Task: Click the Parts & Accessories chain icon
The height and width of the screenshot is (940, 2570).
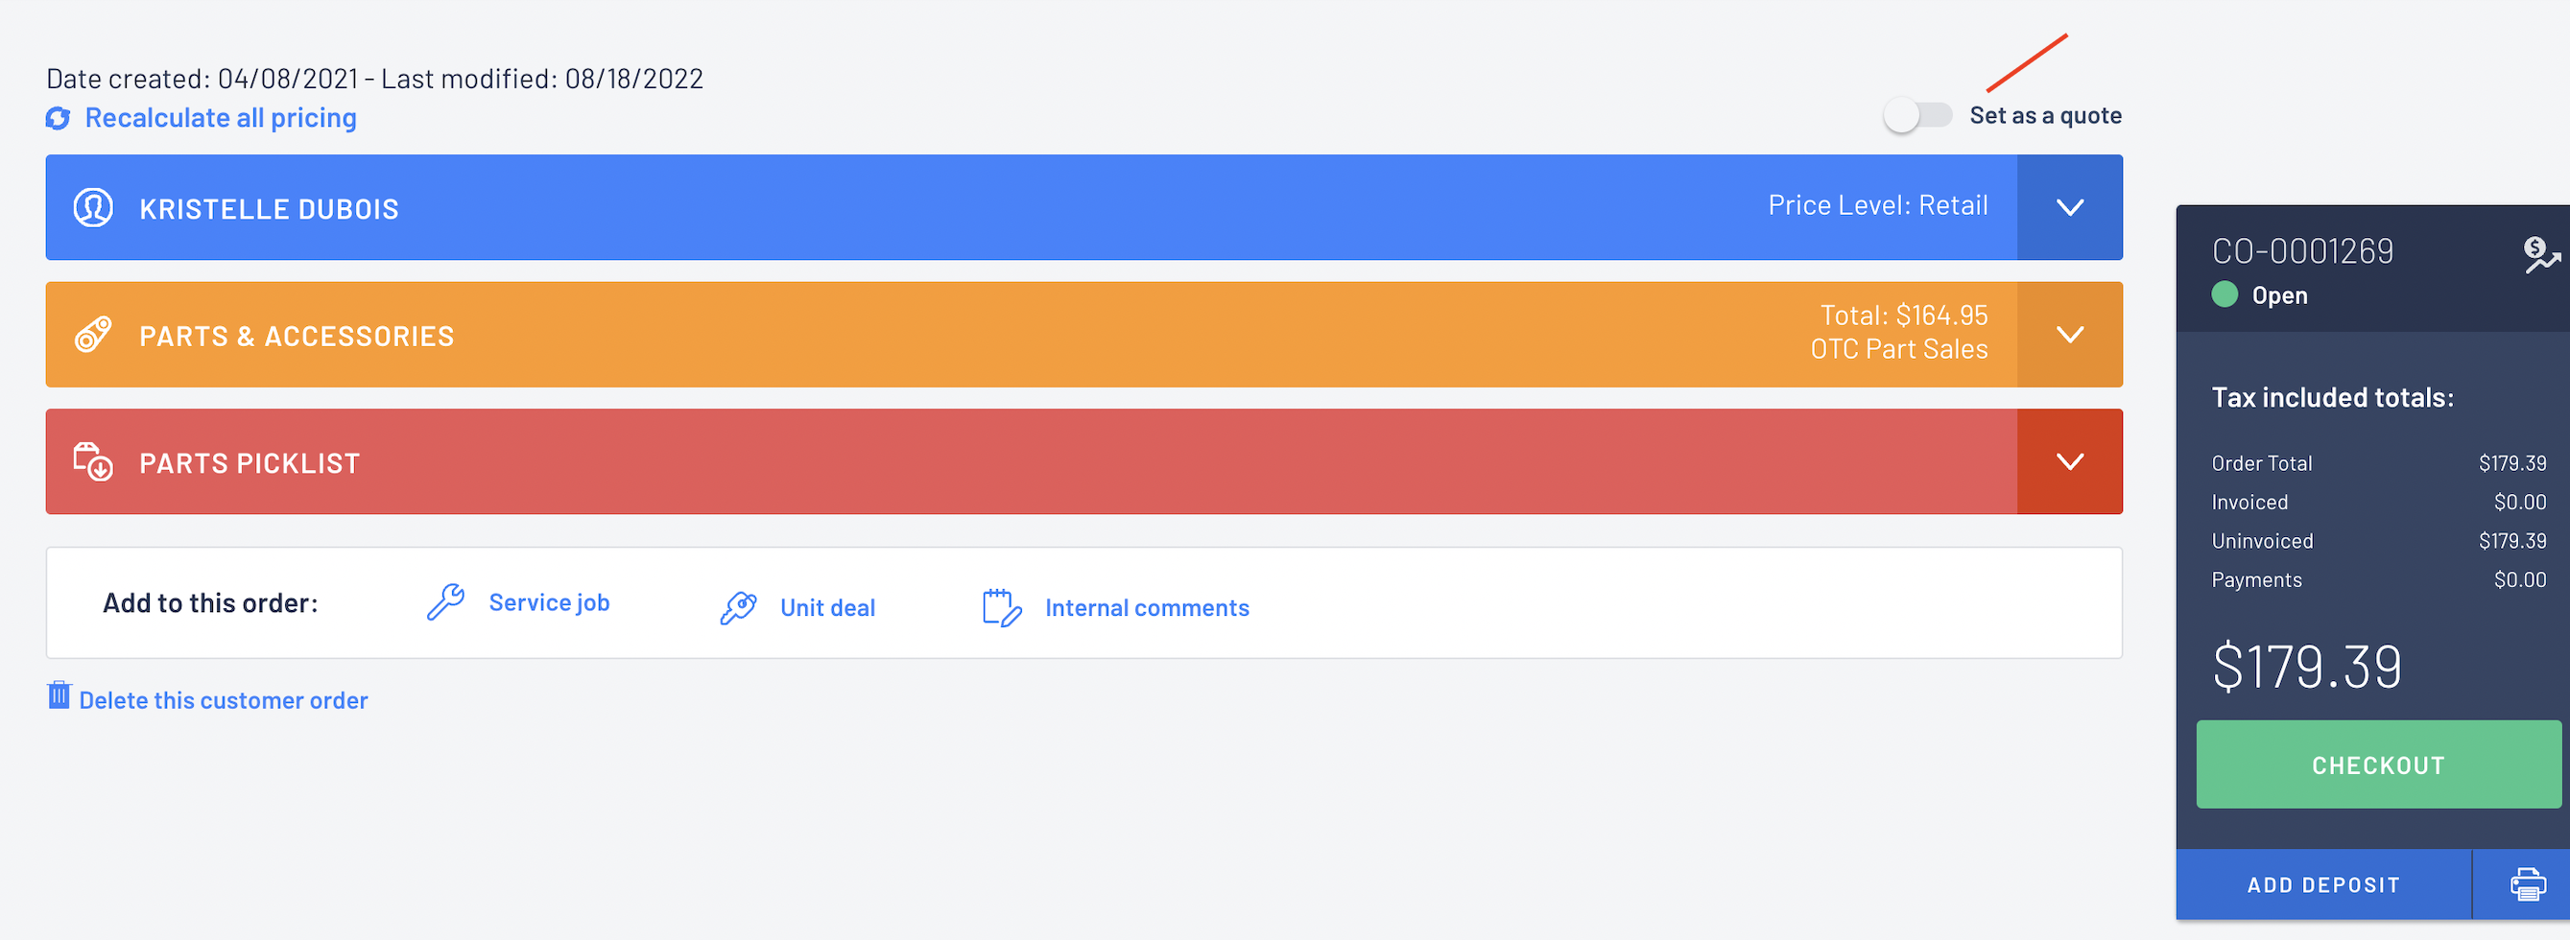Action: (x=93, y=335)
